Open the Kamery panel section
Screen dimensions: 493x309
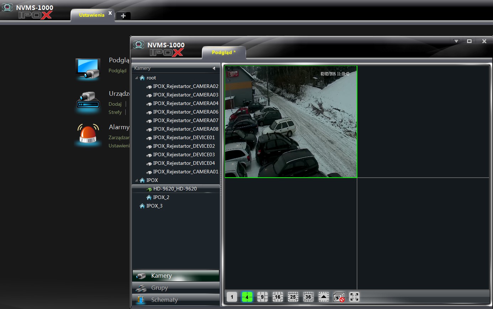point(176,276)
